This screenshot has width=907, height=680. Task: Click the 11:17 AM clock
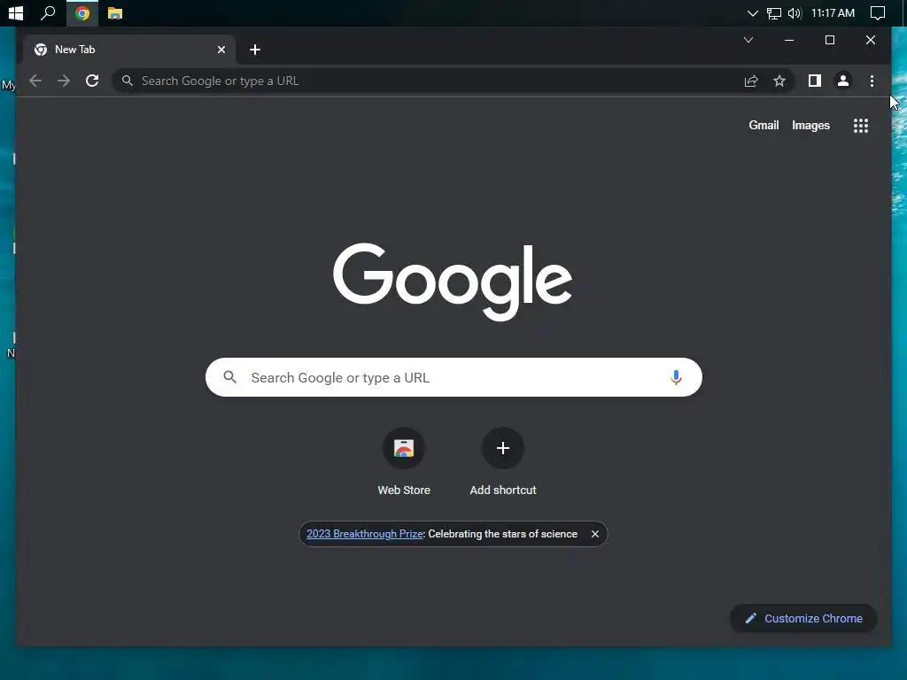[x=833, y=13]
